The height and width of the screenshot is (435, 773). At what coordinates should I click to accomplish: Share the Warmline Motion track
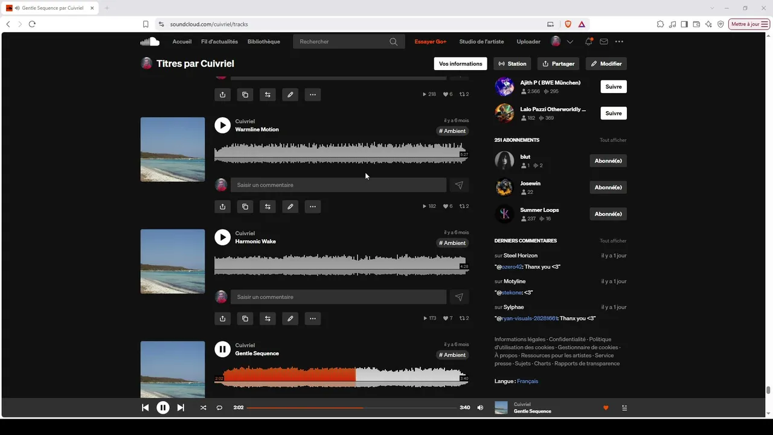coord(223,207)
